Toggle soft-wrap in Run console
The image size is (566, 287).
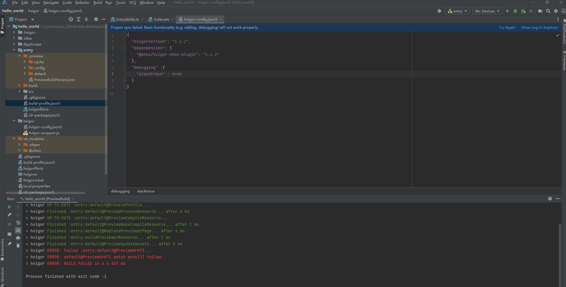click(x=18, y=223)
